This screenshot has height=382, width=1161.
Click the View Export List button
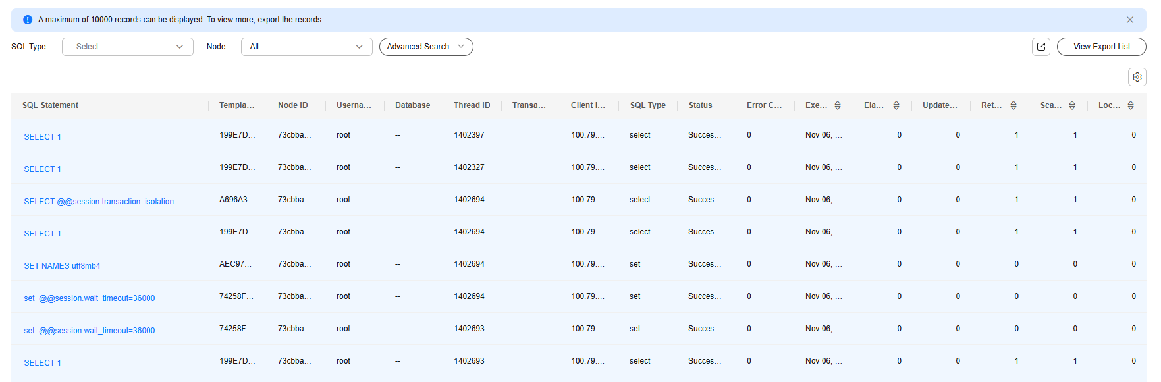pos(1101,47)
